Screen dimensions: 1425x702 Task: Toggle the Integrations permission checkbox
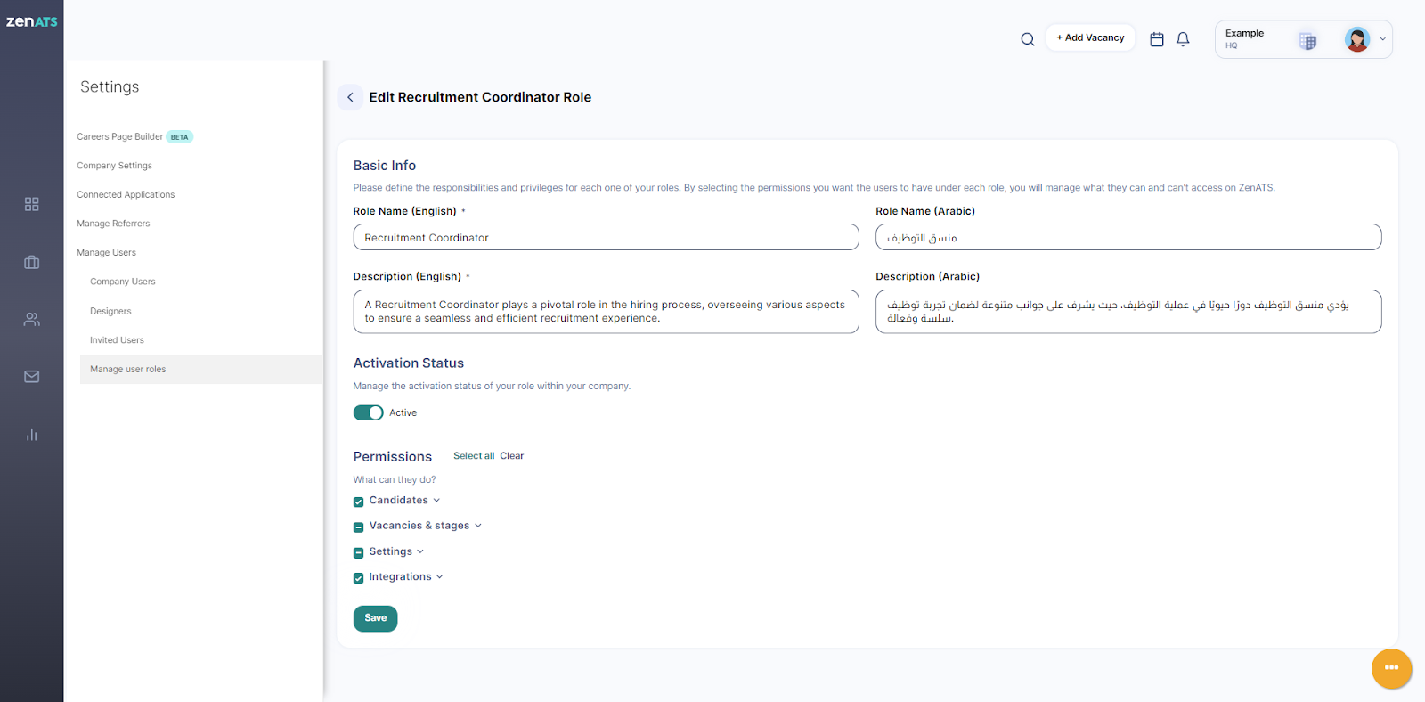point(358,578)
